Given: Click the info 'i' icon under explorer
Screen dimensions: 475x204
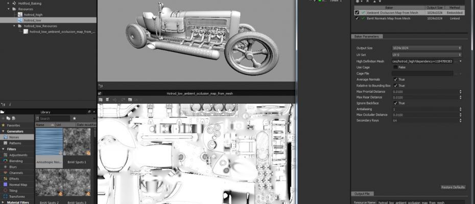Looking at the screenshot, I should [10, 105].
